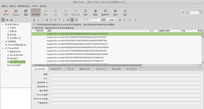This screenshot has width=204, height=109.
Task: Switch to the 檔案清單 tab
Action: (56, 69)
